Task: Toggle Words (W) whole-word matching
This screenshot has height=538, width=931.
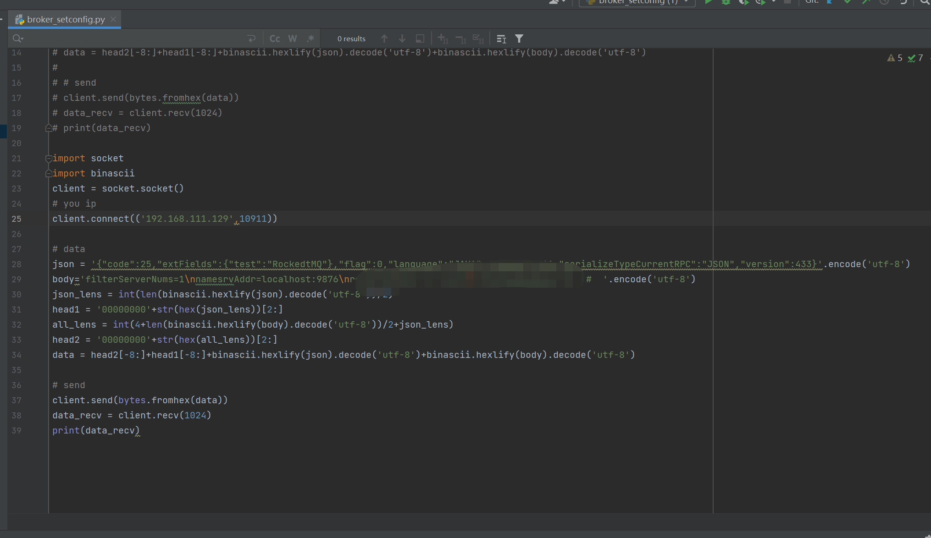Action: click(293, 38)
